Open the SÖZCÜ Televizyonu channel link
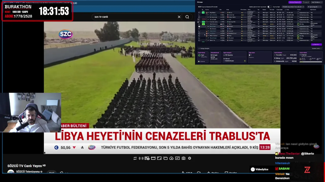Screen dimensions: 325x182 (28, 172)
